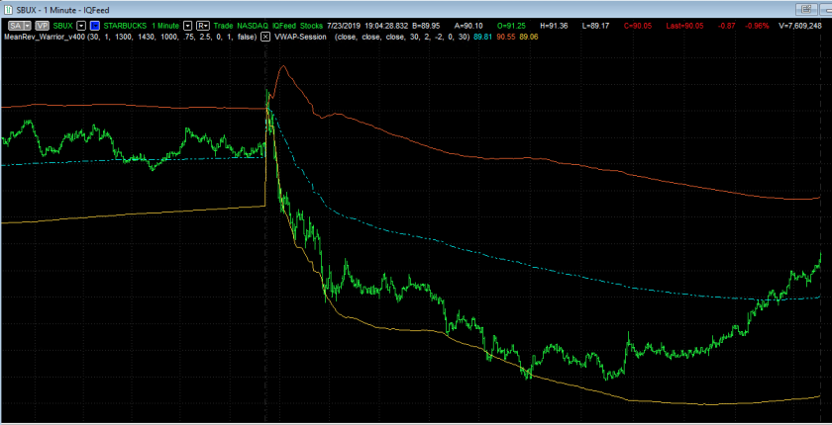The width and height of the screenshot is (832, 425).
Task: Toggle the X box before VWAP-Session
Action: tap(265, 36)
